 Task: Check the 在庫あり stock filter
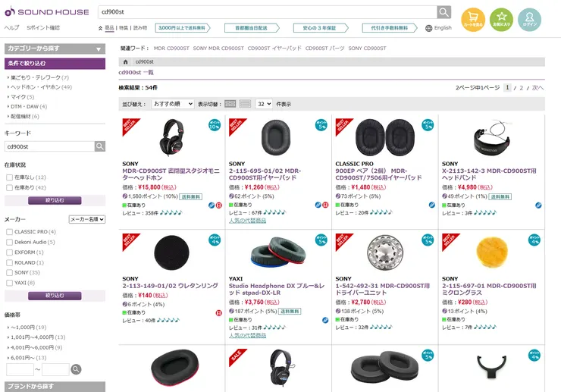(10, 187)
